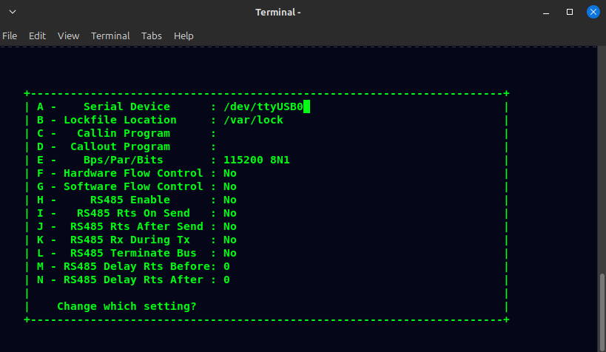The height and width of the screenshot is (352, 606).
Task: Open the Terminal menu
Action: (x=110, y=35)
